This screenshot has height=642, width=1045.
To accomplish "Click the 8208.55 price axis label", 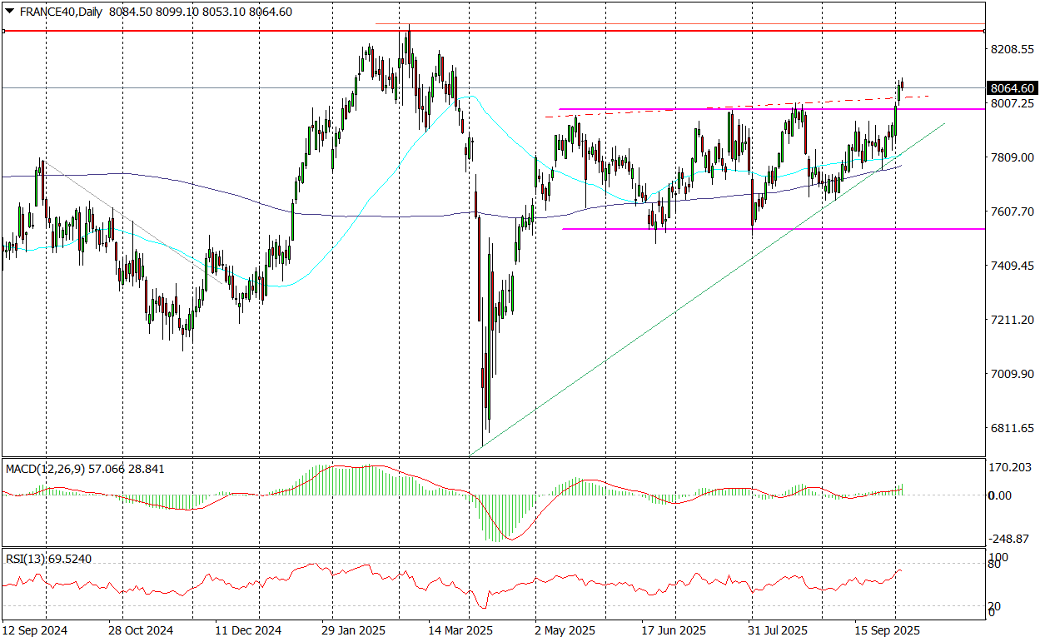I will (x=1012, y=49).
